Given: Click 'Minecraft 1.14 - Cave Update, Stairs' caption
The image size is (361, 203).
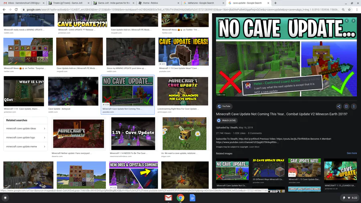Looking at the screenshot, I should (x=22, y=109).
